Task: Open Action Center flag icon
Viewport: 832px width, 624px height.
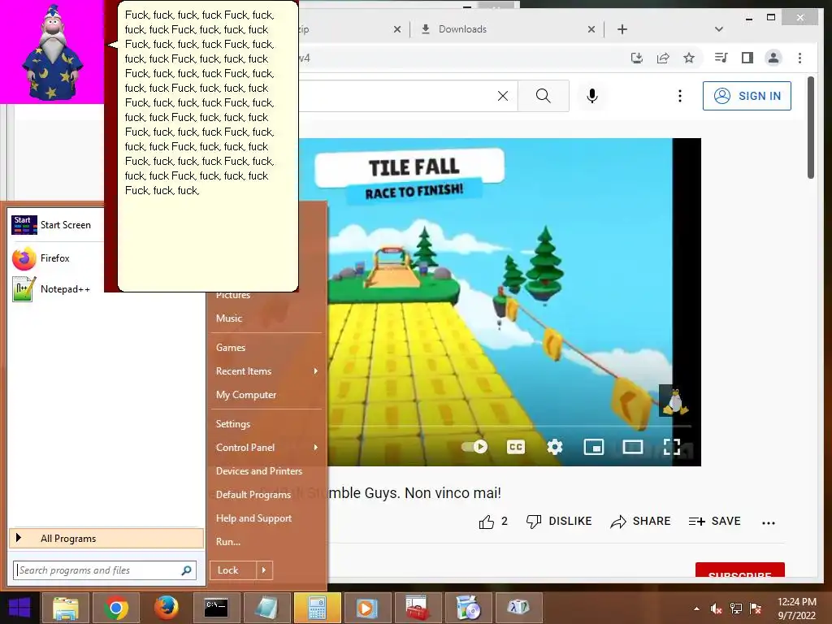Action: tap(756, 609)
